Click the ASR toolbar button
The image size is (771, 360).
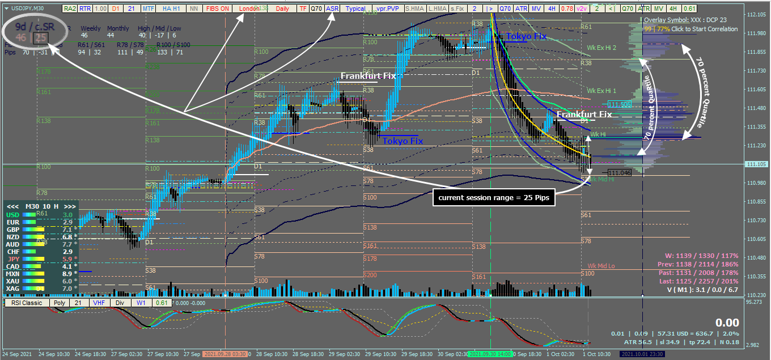coord(332,9)
